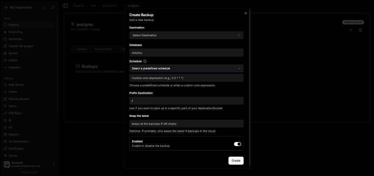Click the Schedules clock icon
The image size is (374, 176).
5,39
